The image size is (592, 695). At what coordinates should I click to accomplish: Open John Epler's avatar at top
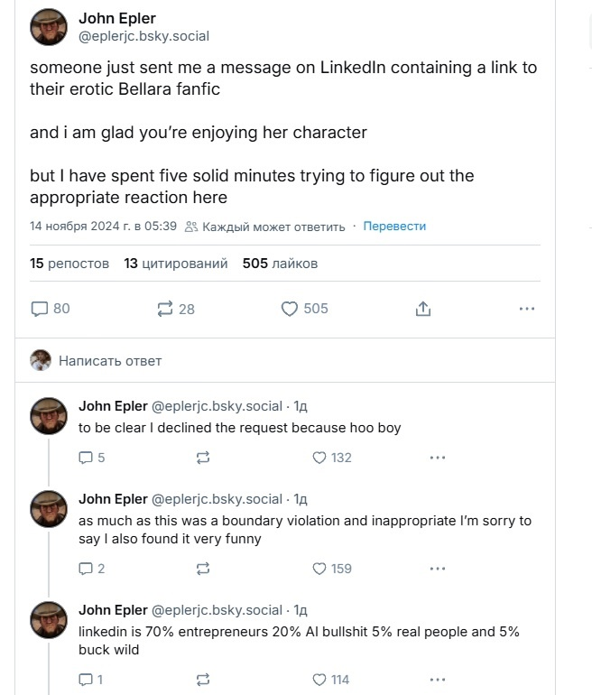pos(50,27)
